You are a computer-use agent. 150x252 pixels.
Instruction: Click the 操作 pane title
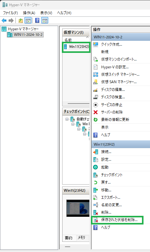pyautogui.click(x=96, y=30)
